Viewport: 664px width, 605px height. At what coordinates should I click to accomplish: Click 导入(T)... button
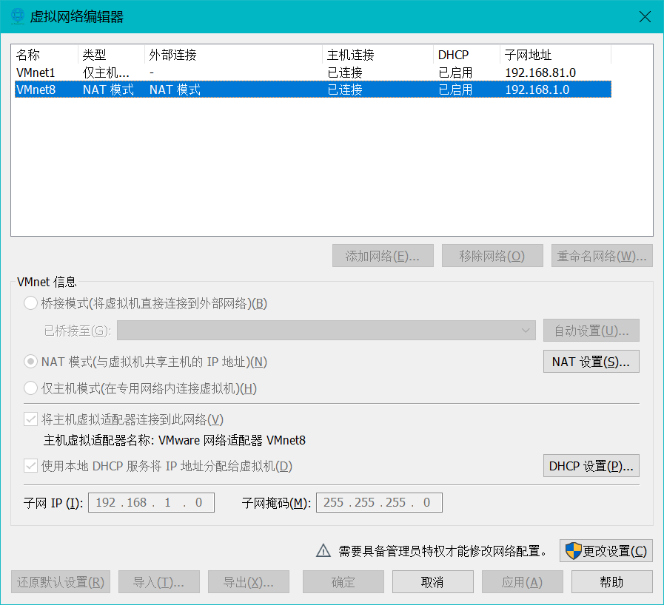159,582
